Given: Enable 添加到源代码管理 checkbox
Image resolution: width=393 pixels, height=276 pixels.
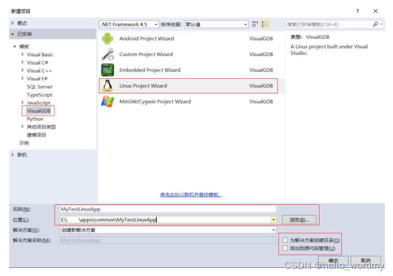Looking at the screenshot, I should pyautogui.click(x=285, y=248).
